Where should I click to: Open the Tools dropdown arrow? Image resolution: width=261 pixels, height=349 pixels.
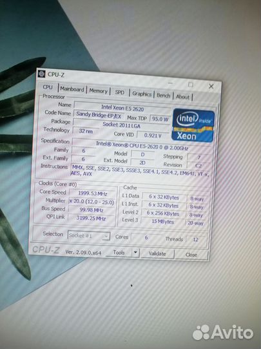tap(135, 253)
